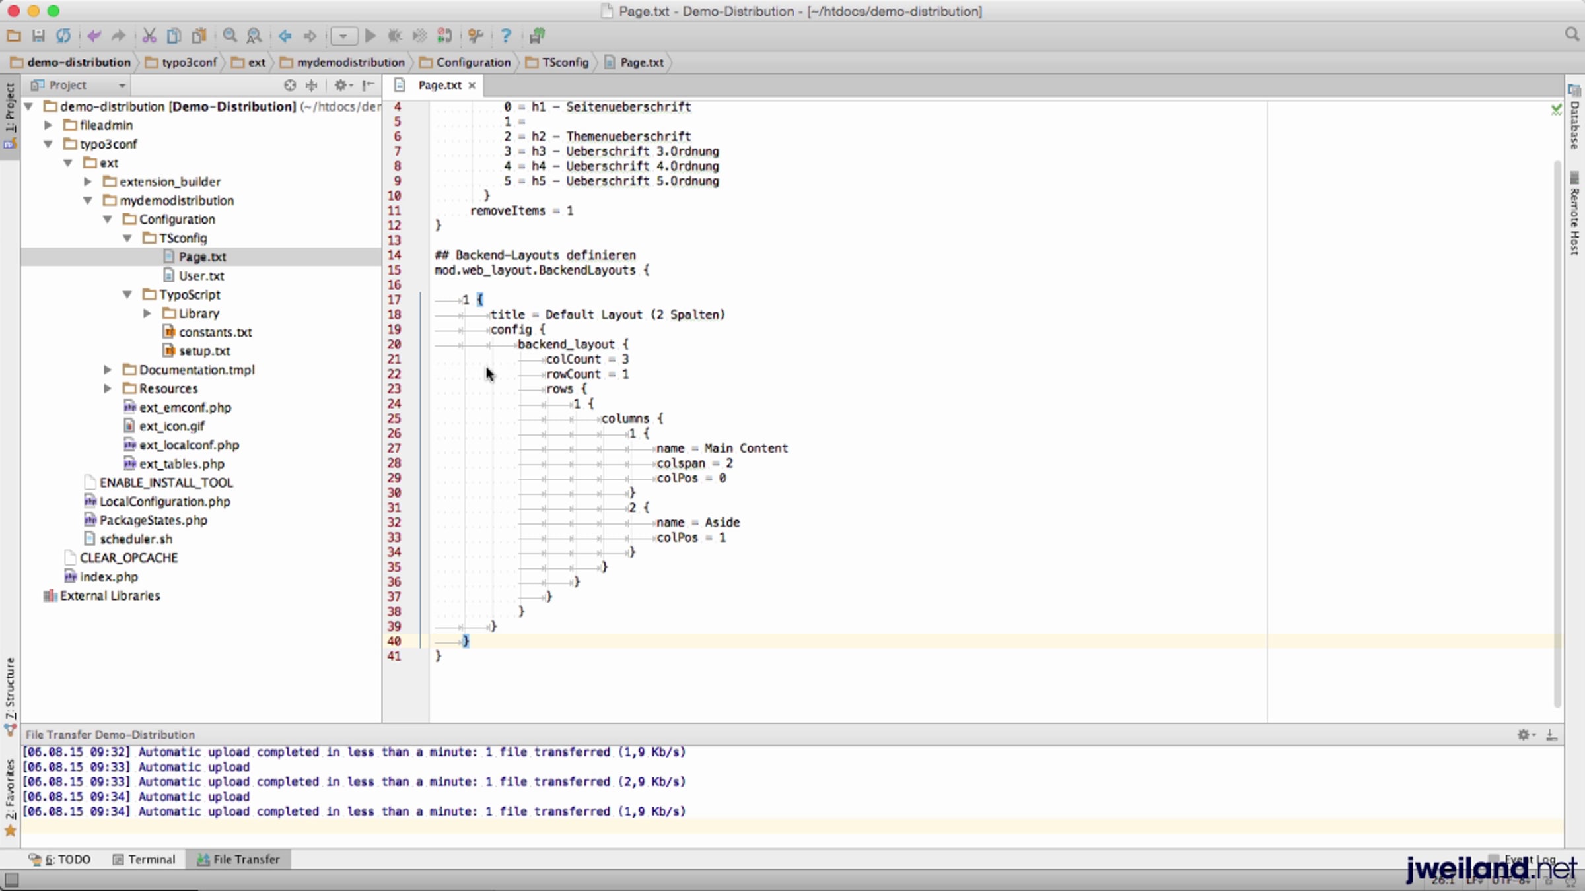Click the Open folder toolbar icon
The image size is (1585, 891).
pyautogui.click(x=14, y=36)
